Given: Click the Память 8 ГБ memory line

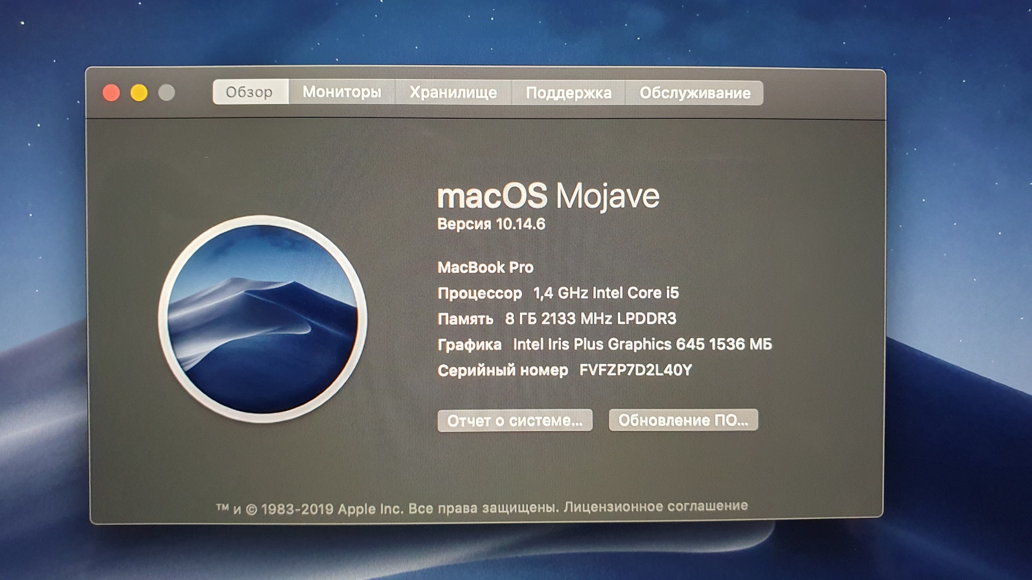Looking at the screenshot, I should click(x=556, y=319).
